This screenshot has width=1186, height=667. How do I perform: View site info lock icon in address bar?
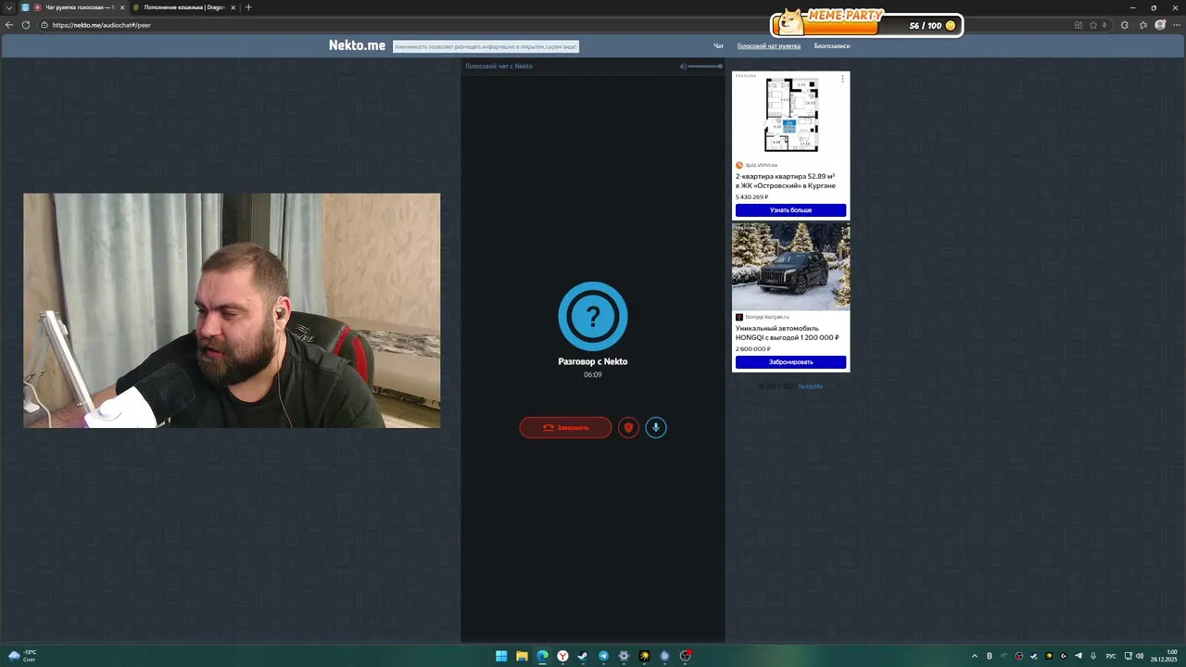pyautogui.click(x=44, y=25)
